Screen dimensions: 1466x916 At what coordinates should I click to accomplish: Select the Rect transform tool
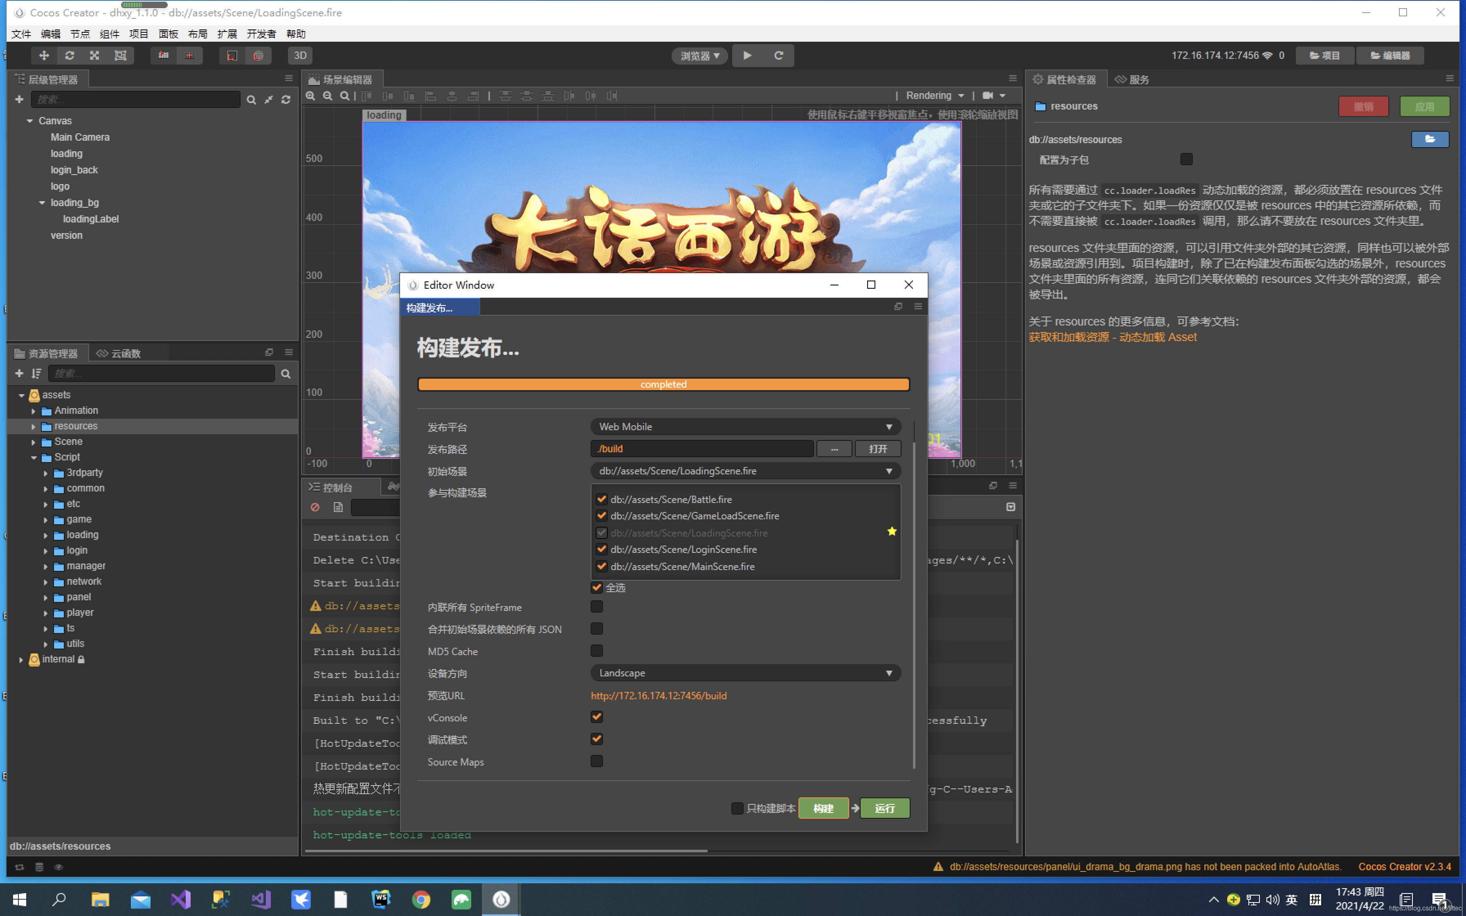point(121,55)
